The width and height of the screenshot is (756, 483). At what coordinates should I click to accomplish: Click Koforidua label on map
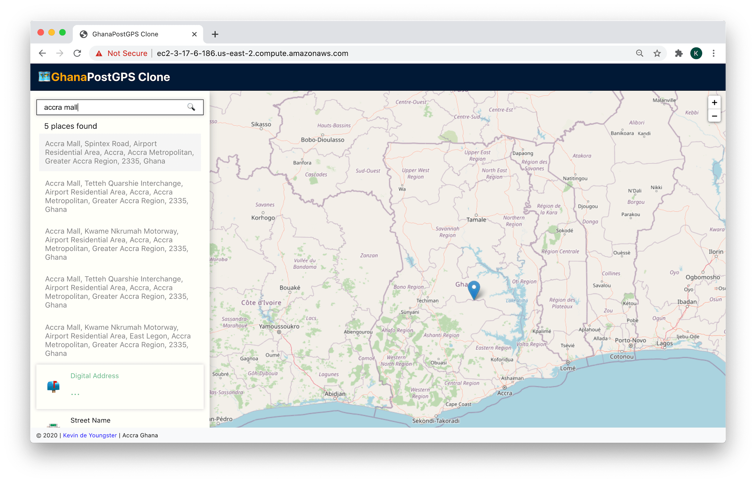[502, 359]
